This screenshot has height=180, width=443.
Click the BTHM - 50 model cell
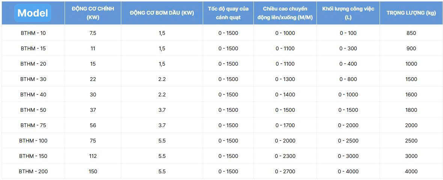(x=33, y=110)
